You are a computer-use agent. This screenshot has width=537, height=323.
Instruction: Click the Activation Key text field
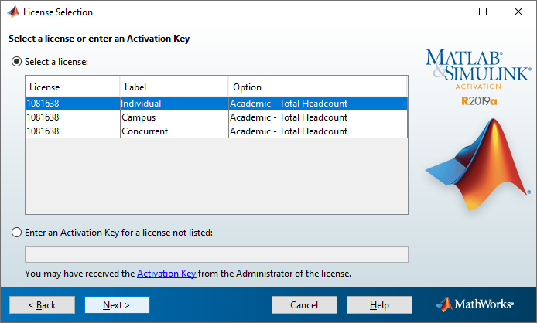(217, 254)
